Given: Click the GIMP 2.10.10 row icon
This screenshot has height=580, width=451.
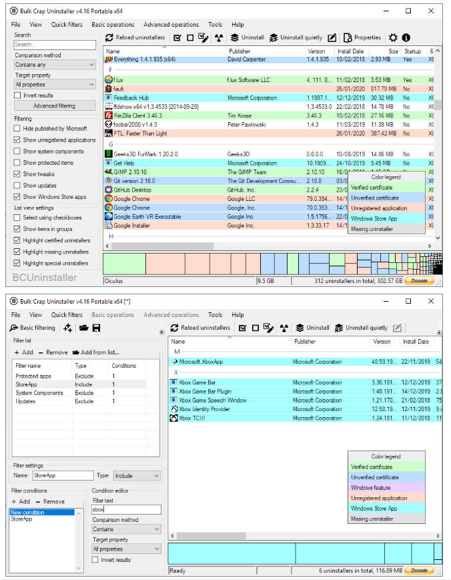Looking at the screenshot, I should (108, 172).
